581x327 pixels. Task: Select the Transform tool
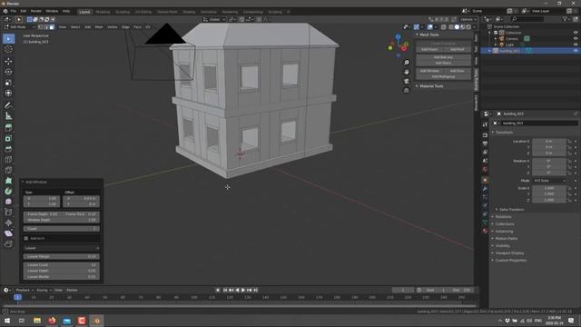(x=8, y=93)
